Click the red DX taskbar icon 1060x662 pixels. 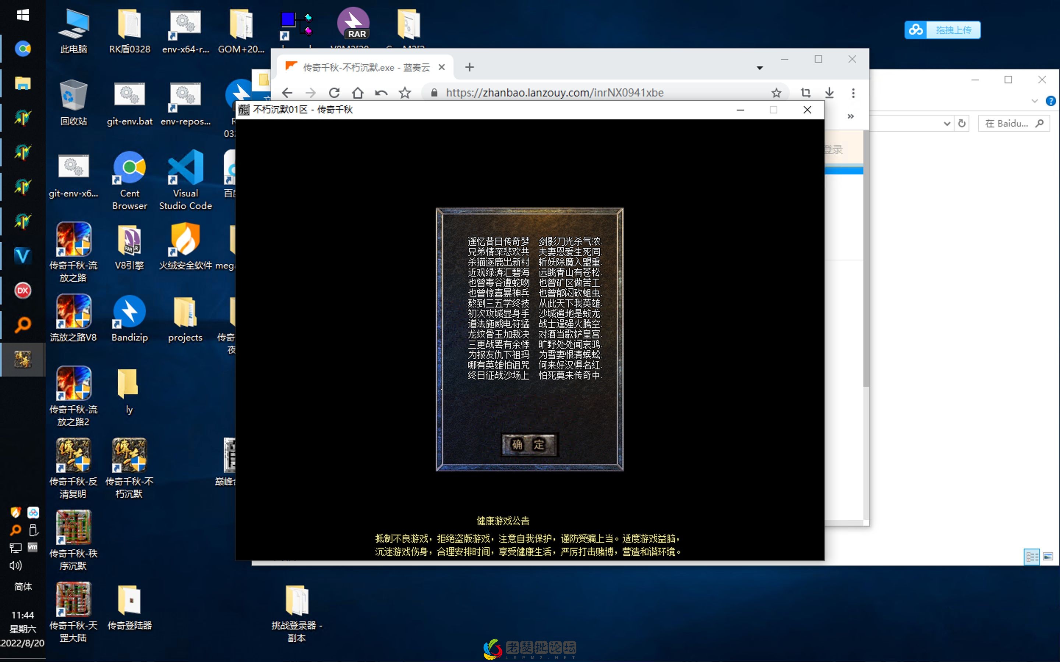tap(23, 290)
